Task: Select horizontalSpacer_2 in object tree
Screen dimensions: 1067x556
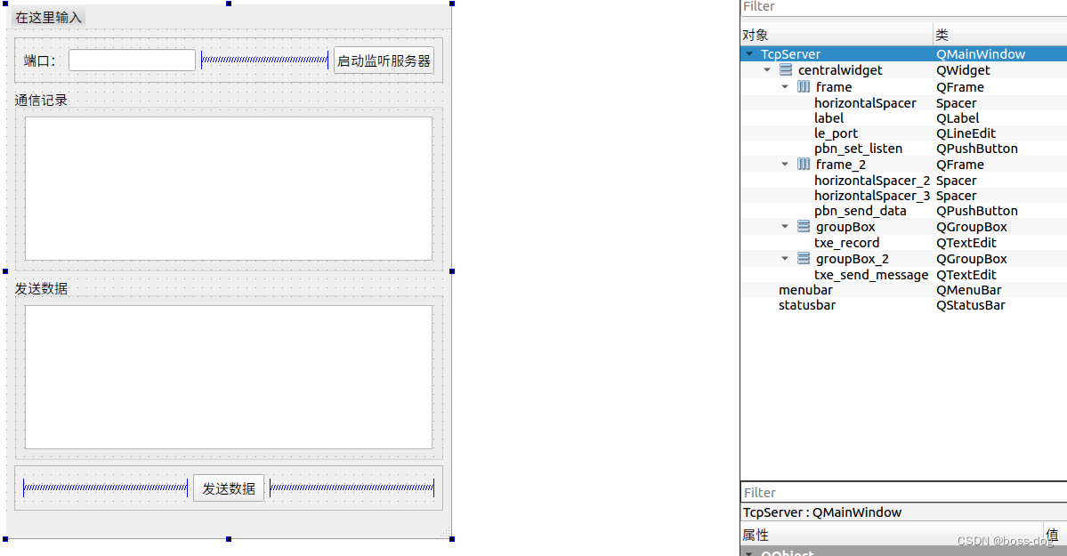Action: (x=872, y=181)
